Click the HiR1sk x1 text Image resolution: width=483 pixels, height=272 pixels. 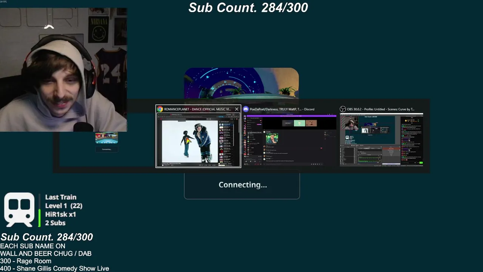pyautogui.click(x=60, y=214)
